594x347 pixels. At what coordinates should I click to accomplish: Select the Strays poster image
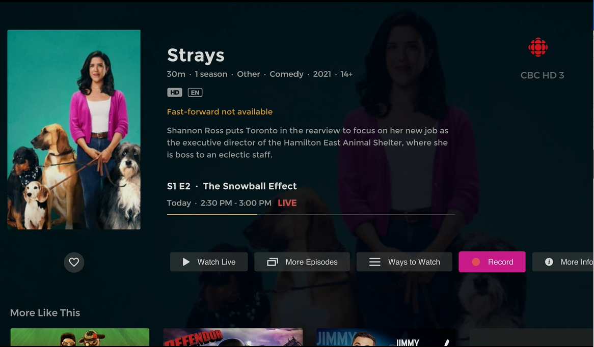click(x=74, y=129)
